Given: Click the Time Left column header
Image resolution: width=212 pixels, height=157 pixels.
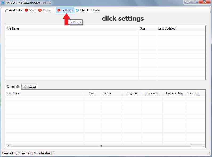Looking at the screenshot, I should pos(196,93).
